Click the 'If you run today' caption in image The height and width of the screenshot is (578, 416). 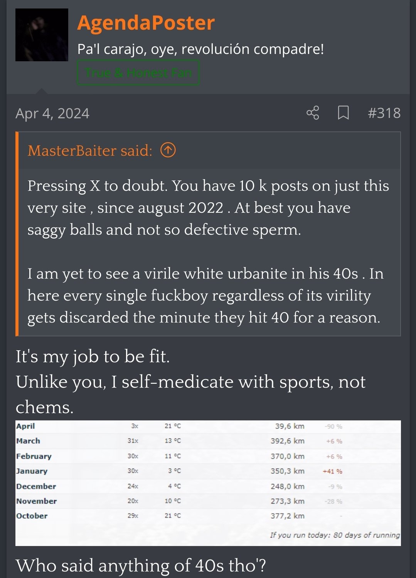[x=335, y=535]
